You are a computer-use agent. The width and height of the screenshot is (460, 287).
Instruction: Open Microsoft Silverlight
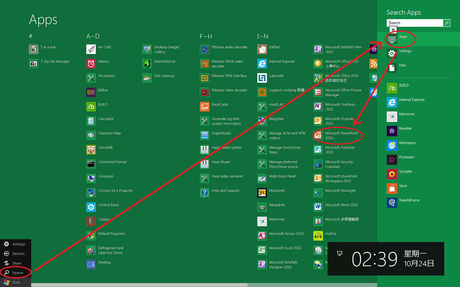pyautogui.click(x=335, y=193)
